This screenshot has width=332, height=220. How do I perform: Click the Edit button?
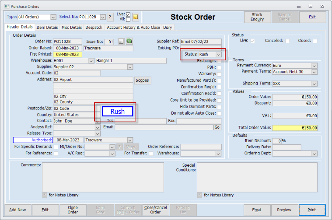(x=45, y=210)
